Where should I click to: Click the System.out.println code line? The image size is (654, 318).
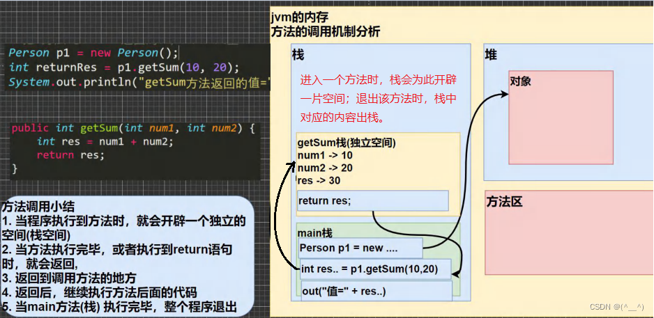(x=139, y=82)
